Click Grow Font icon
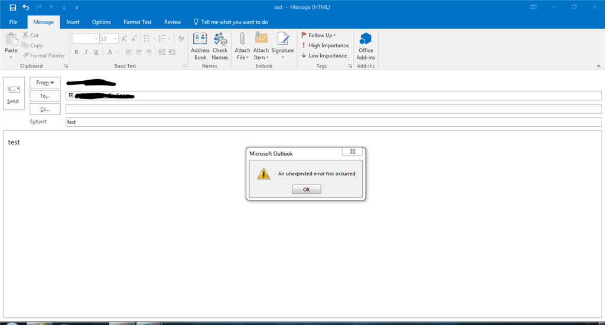Screen dimensions: 605x325 click(x=124, y=38)
